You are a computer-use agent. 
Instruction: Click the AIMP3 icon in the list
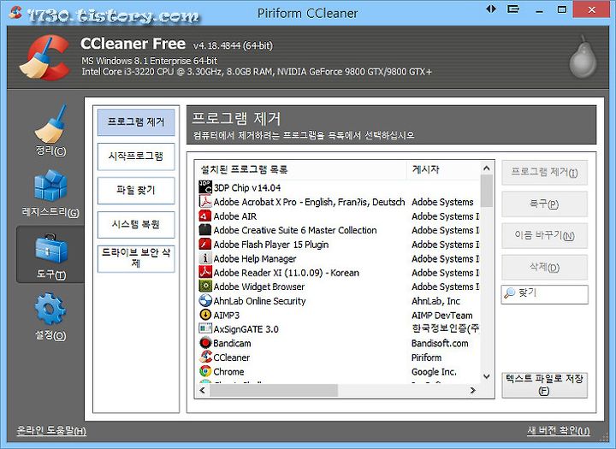[x=205, y=315]
